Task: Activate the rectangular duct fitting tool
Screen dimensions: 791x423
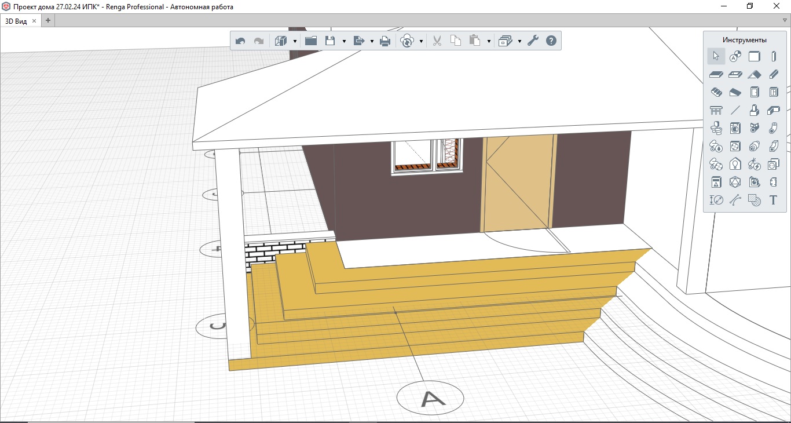Action: coord(773,146)
